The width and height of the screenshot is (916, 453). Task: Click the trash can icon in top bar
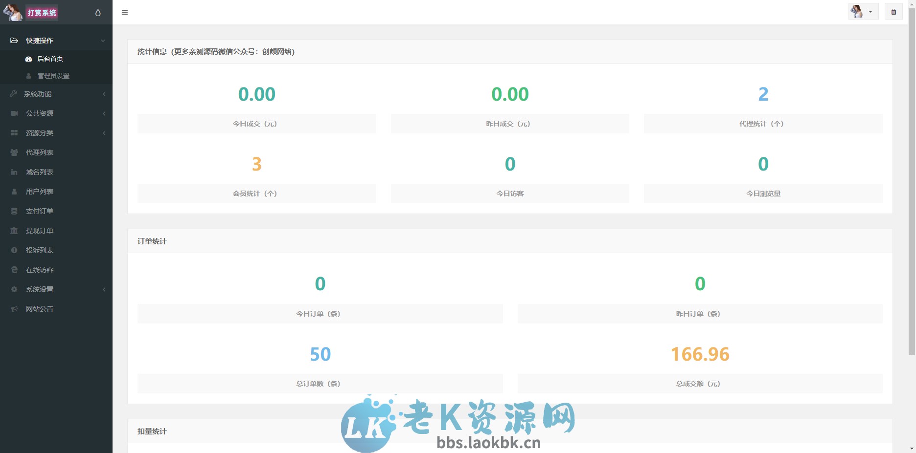pyautogui.click(x=893, y=11)
